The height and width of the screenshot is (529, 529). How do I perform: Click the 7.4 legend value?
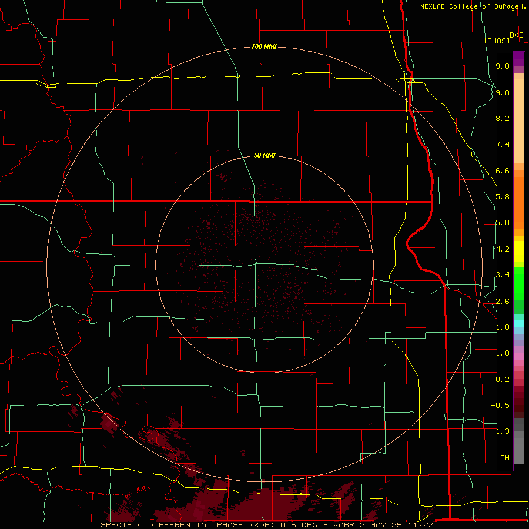coord(503,145)
